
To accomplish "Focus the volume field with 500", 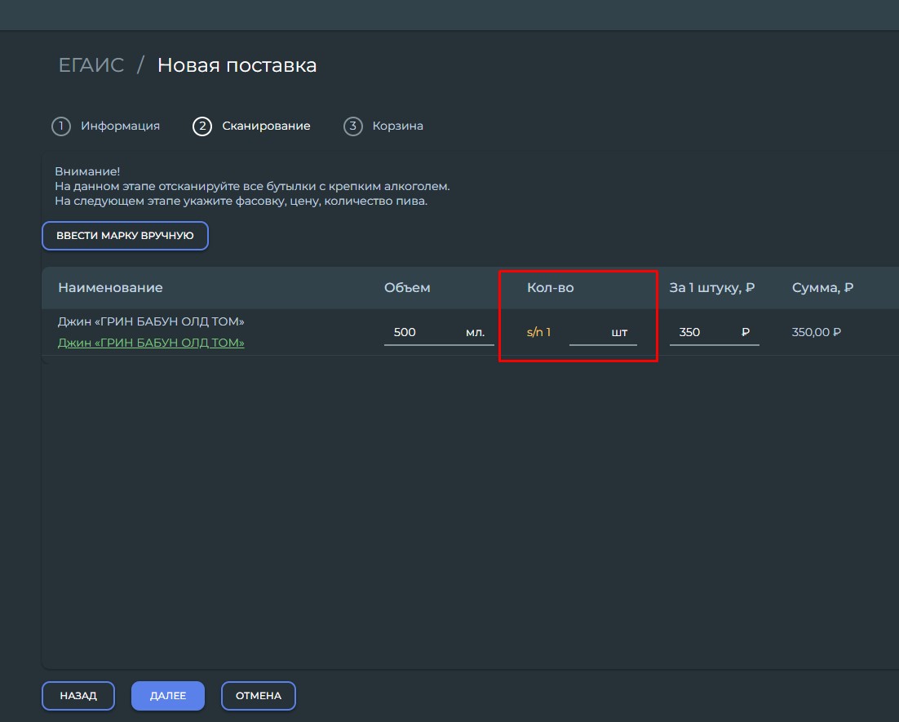I will [x=439, y=333].
